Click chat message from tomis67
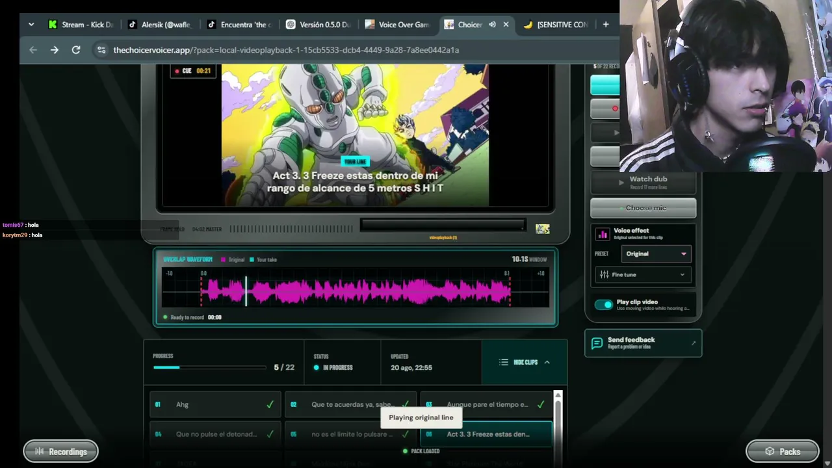The image size is (832, 468). 21,225
